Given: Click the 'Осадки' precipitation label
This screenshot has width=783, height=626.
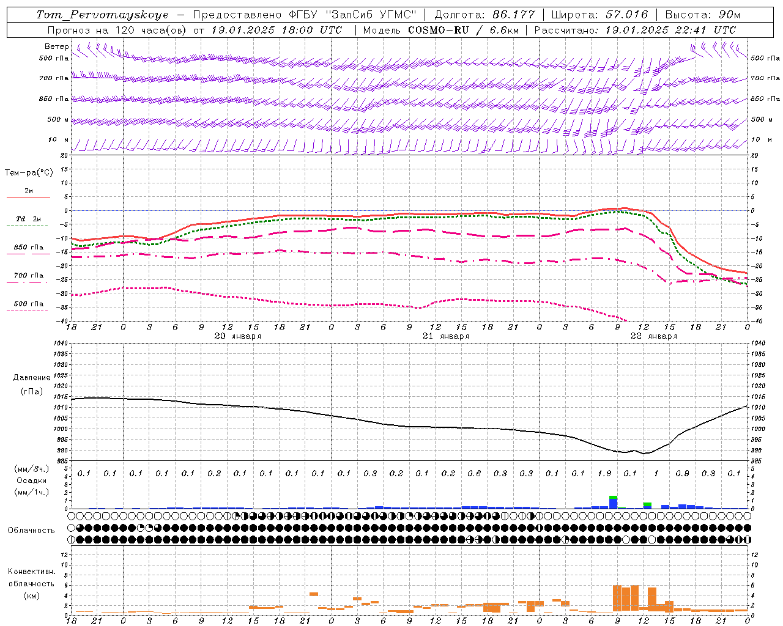Looking at the screenshot, I should [x=32, y=481].
